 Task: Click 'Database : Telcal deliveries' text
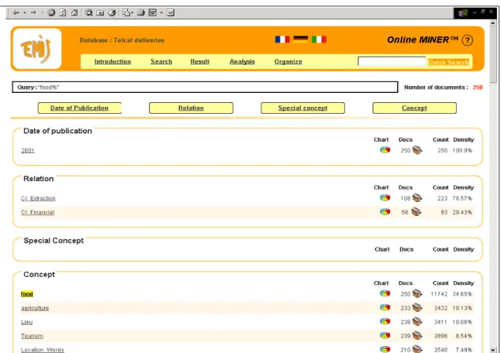122,40
